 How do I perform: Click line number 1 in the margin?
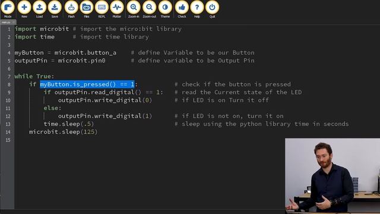pyautogui.click(x=9, y=29)
